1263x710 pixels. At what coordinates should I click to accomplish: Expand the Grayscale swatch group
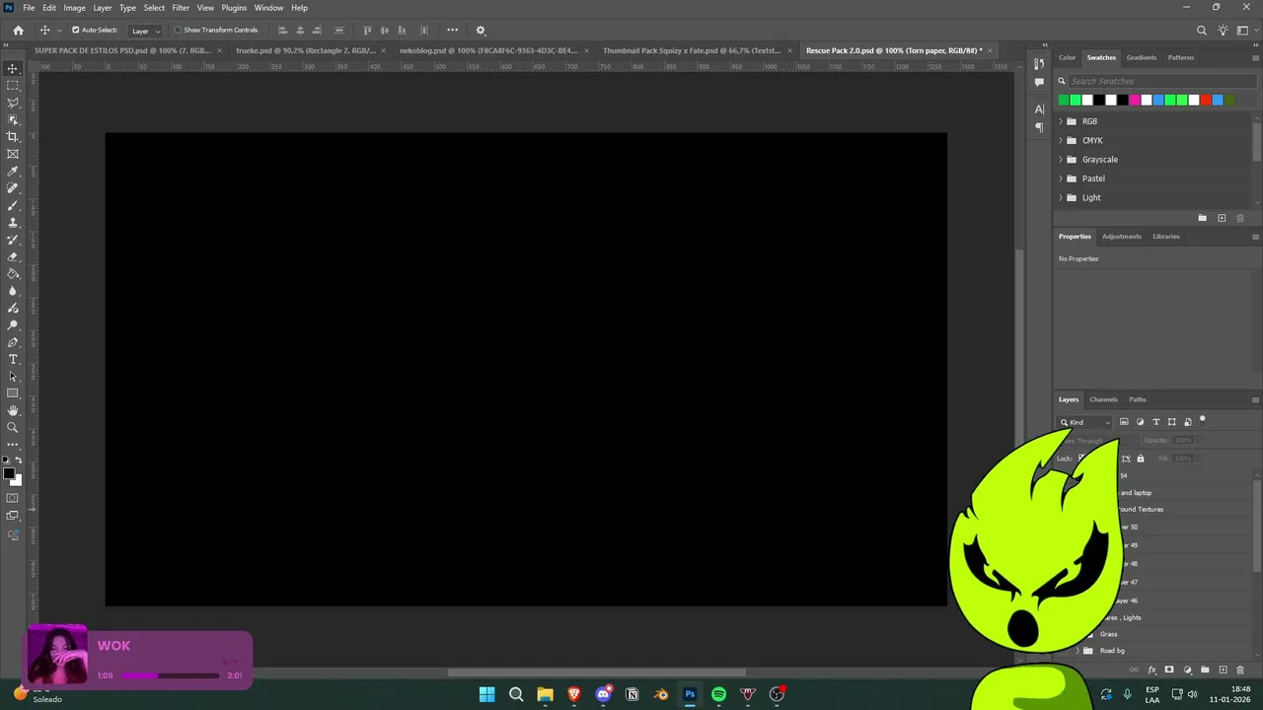[x=1061, y=160]
